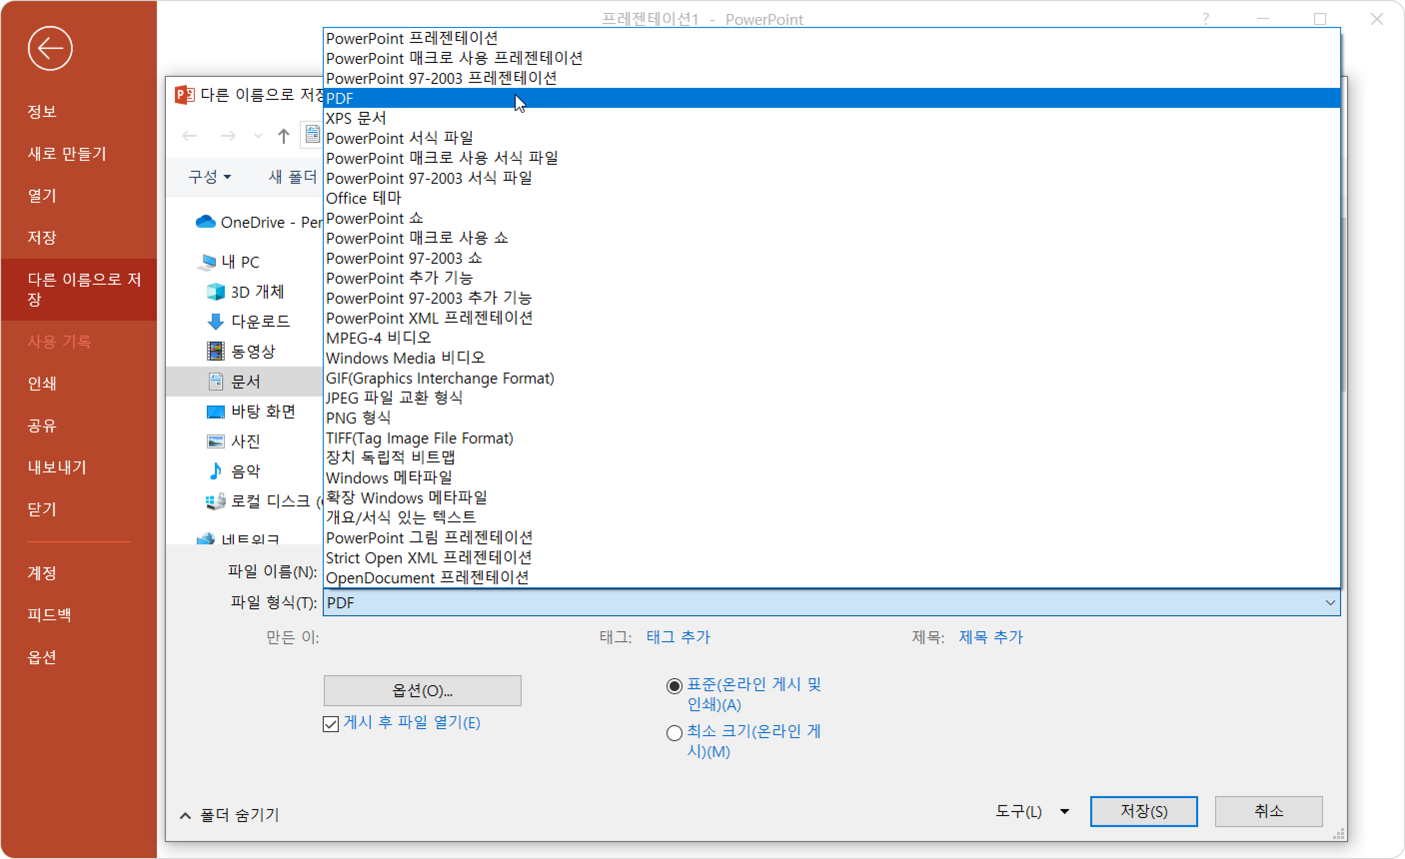Image resolution: width=1405 pixels, height=859 pixels.
Task: Click the 동영상 film icon
Action: pos(215,351)
